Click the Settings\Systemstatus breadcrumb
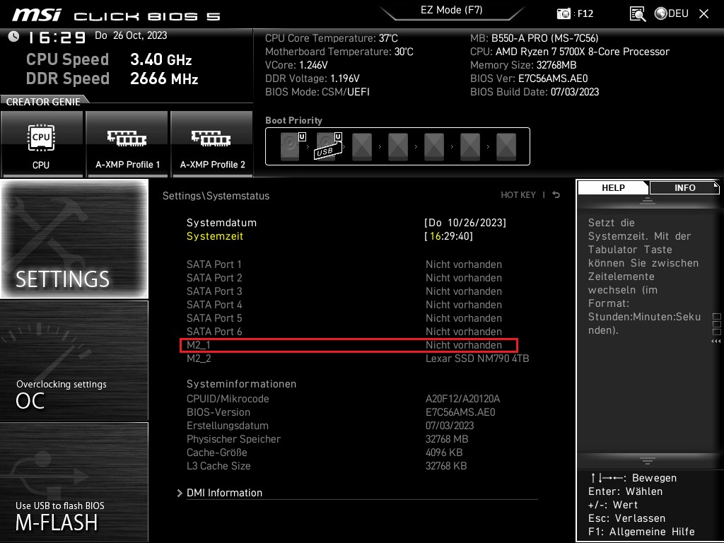 coord(216,196)
